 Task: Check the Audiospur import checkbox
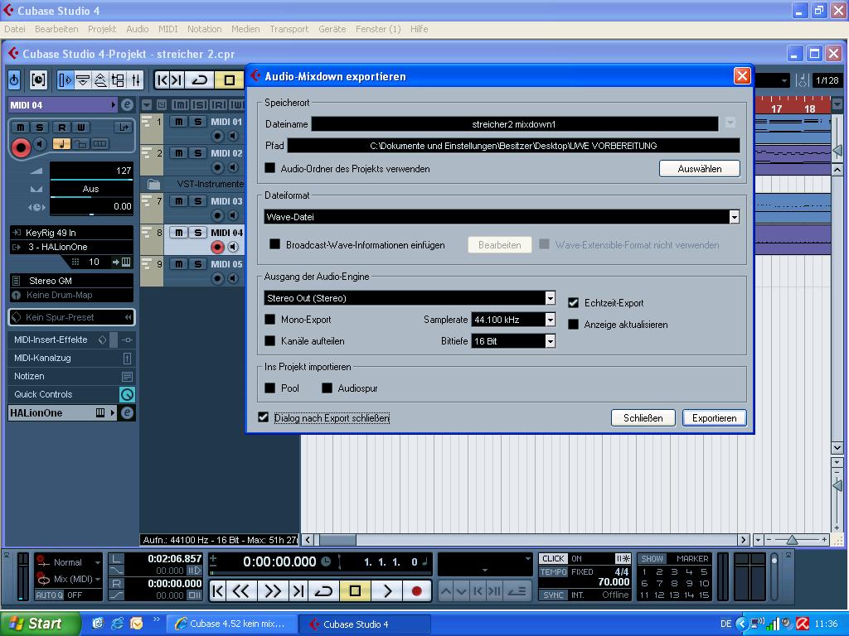coord(327,388)
